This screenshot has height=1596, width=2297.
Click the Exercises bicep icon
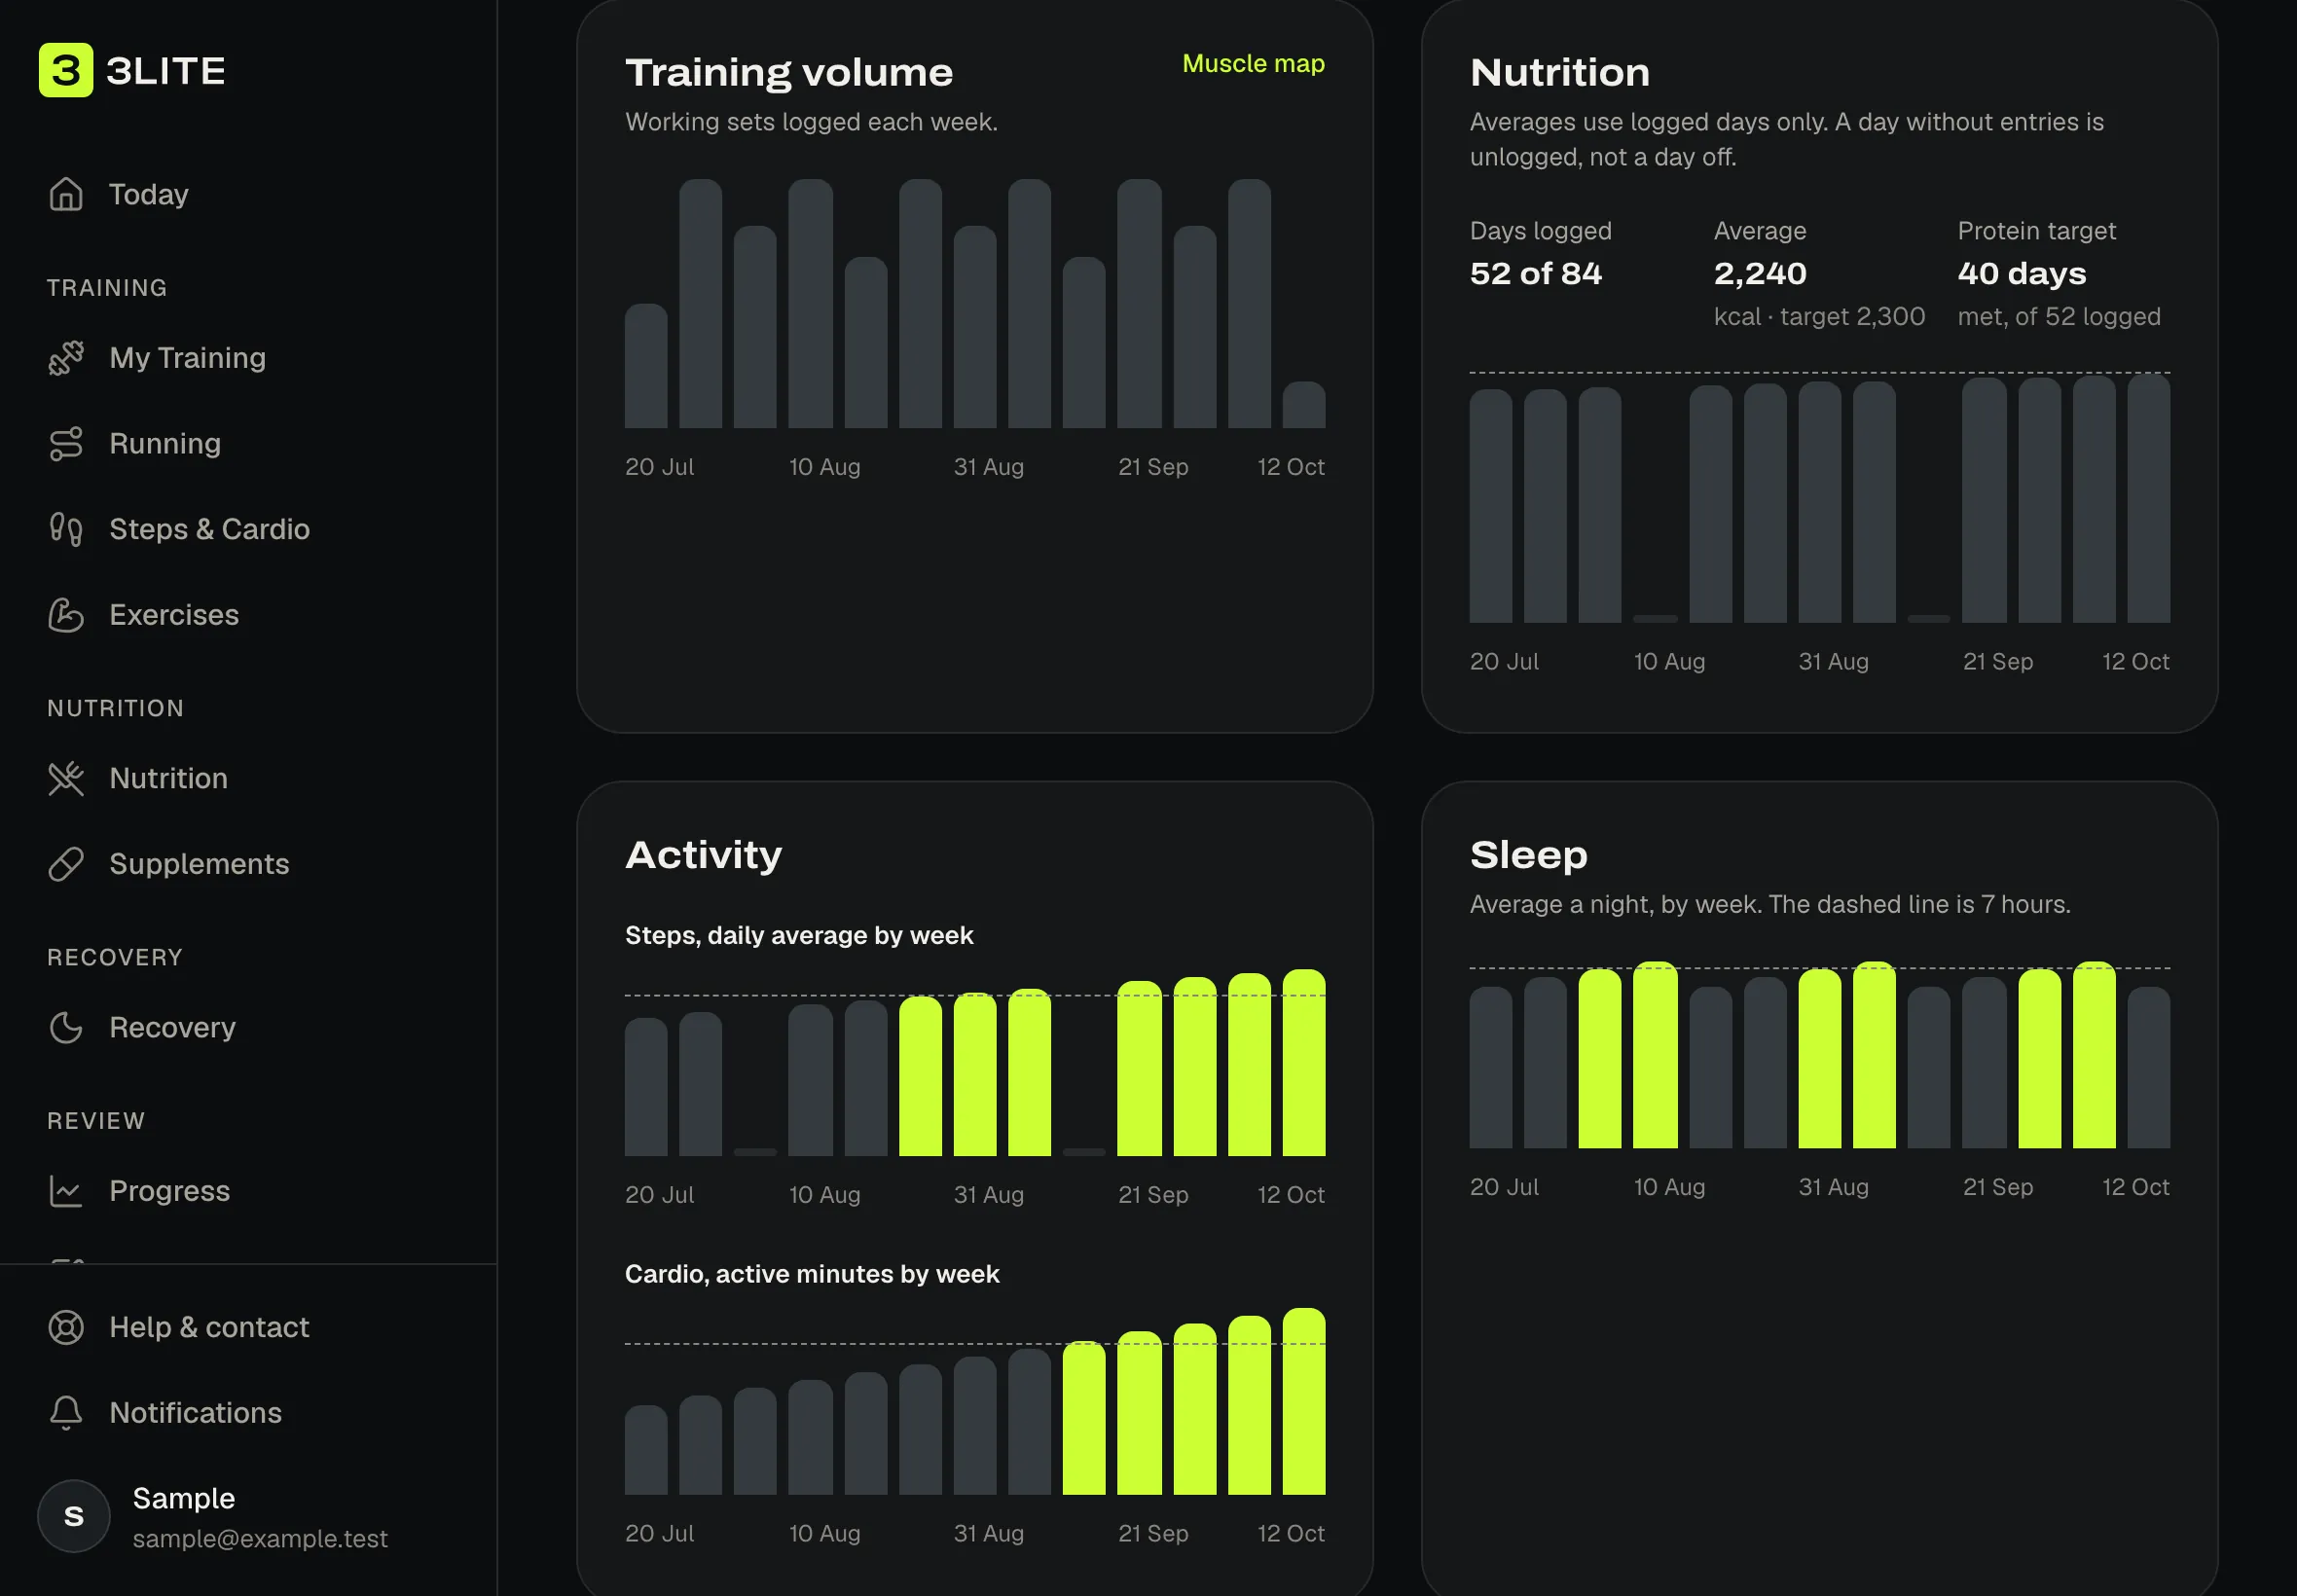point(66,615)
